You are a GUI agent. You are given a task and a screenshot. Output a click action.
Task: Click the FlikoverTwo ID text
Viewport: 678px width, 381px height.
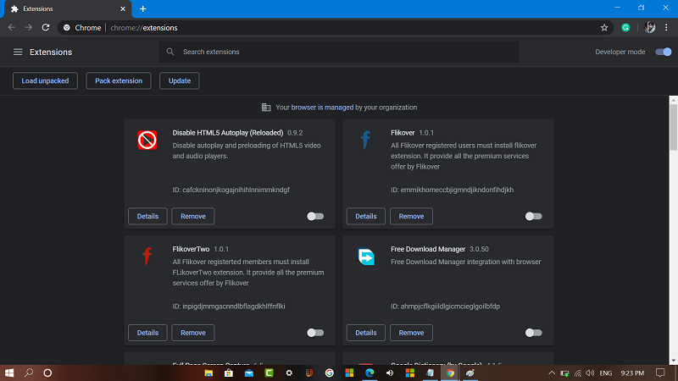pyautogui.click(x=228, y=306)
